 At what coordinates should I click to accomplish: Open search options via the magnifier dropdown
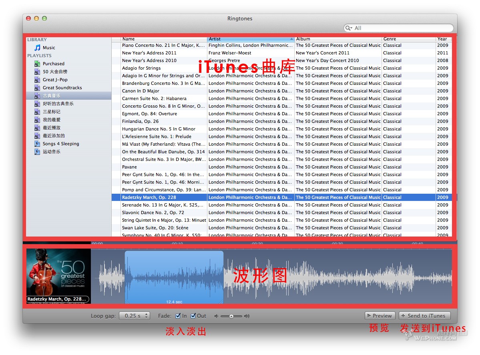click(349, 28)
